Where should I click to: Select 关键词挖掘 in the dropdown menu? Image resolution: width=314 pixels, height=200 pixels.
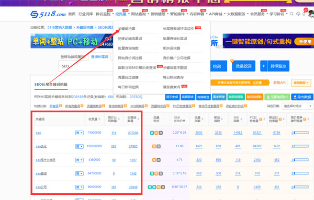pos(127,29)
